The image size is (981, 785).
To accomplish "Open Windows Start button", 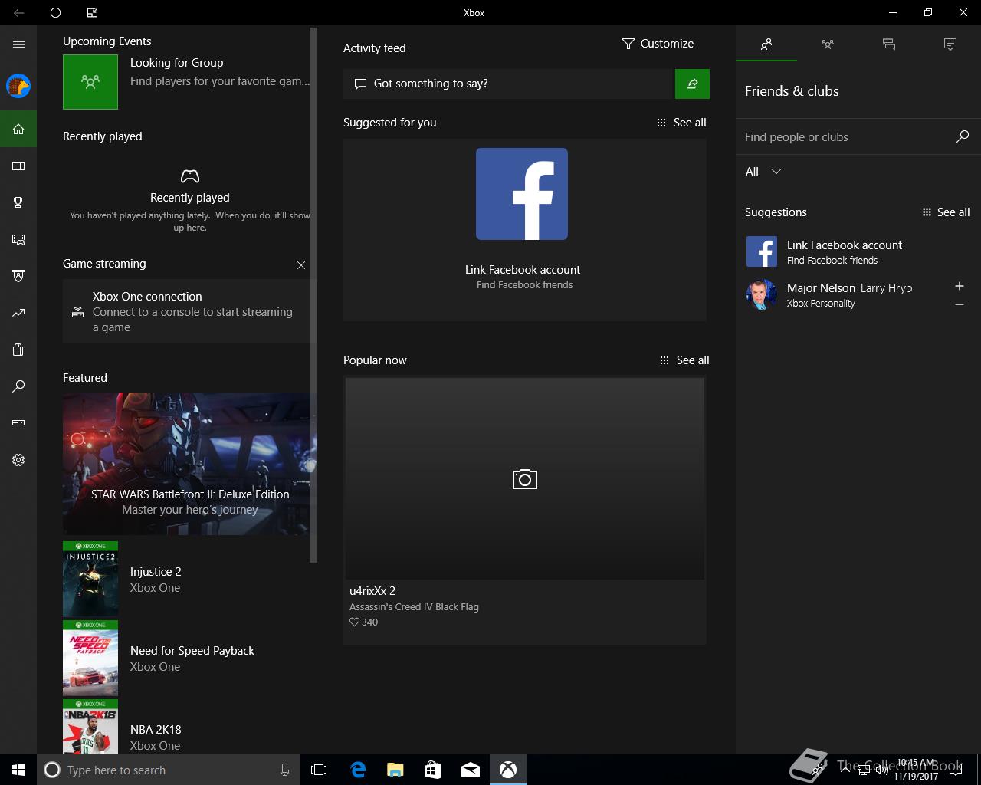I will point(18,770).
